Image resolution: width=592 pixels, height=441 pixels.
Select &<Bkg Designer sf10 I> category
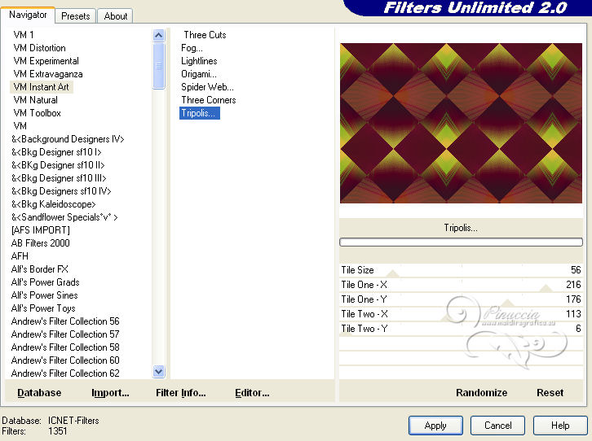click(x=56, y=152)
